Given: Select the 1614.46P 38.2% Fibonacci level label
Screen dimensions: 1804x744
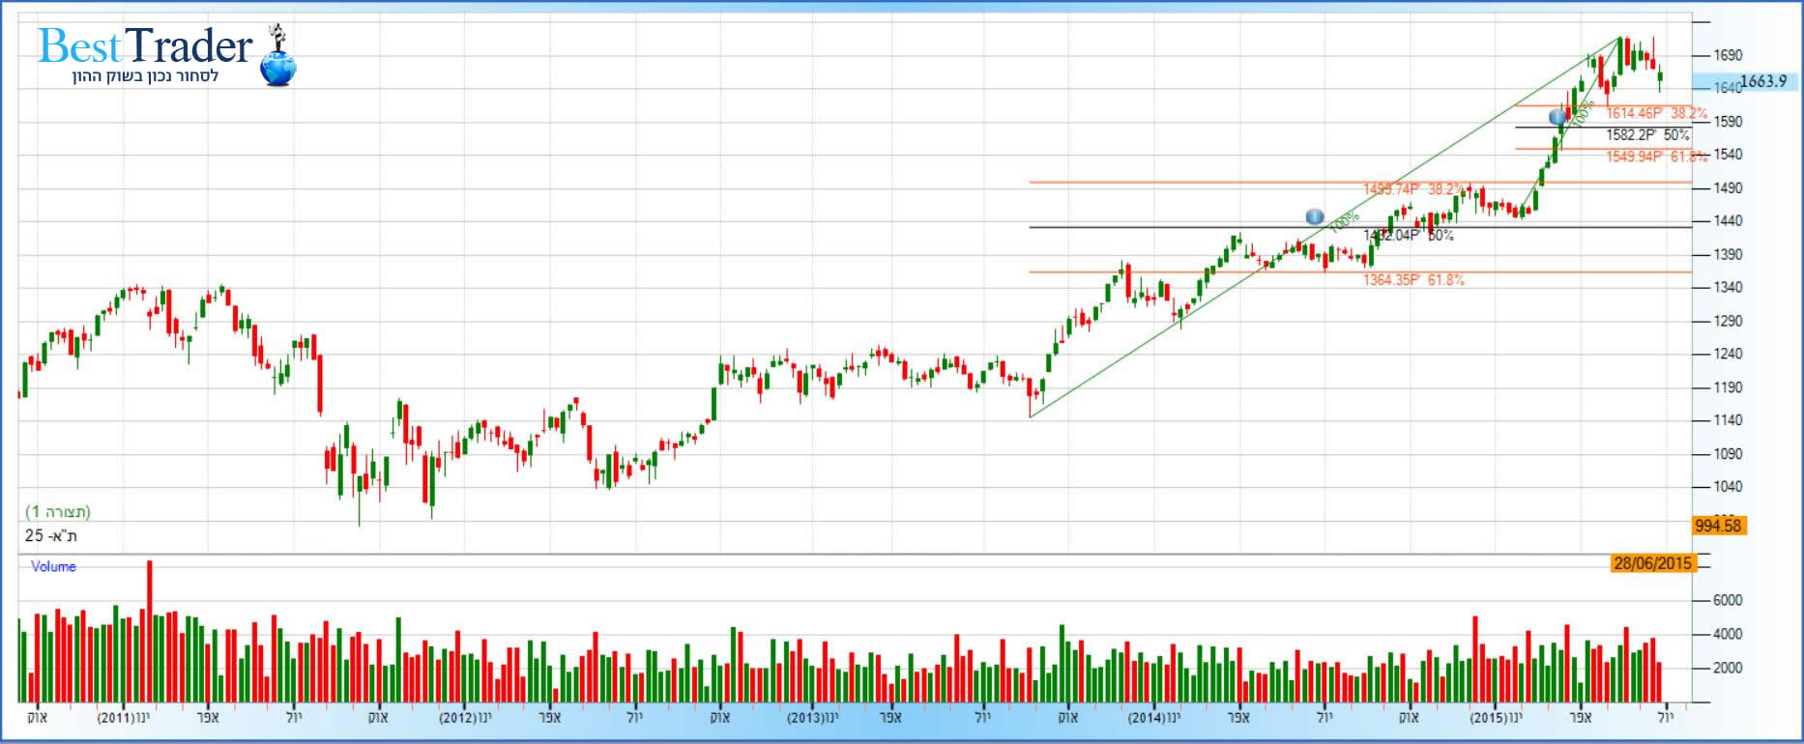Looking at the screenshot, I should (x=1656, y=114).
